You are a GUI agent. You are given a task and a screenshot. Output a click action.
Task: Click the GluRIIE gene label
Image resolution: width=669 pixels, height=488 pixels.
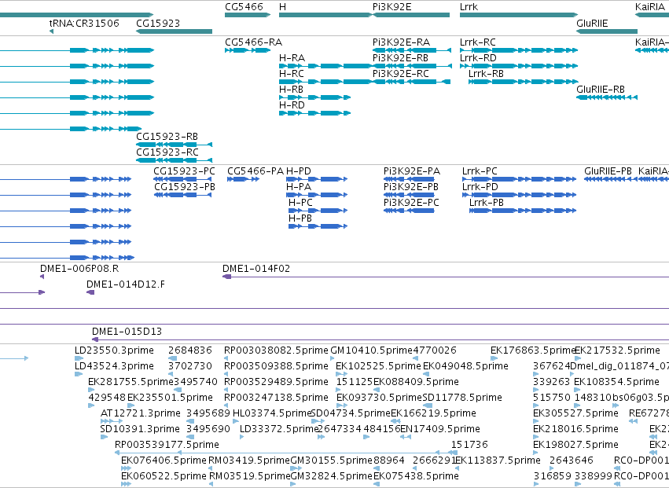[592, 23]
